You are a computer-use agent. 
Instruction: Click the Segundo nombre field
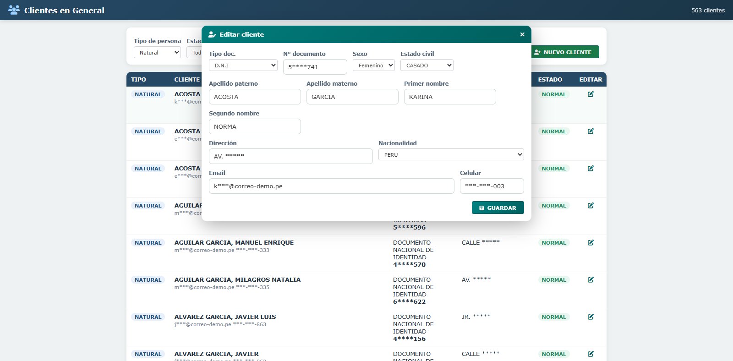pyautogui.click(x=255, y=126)
